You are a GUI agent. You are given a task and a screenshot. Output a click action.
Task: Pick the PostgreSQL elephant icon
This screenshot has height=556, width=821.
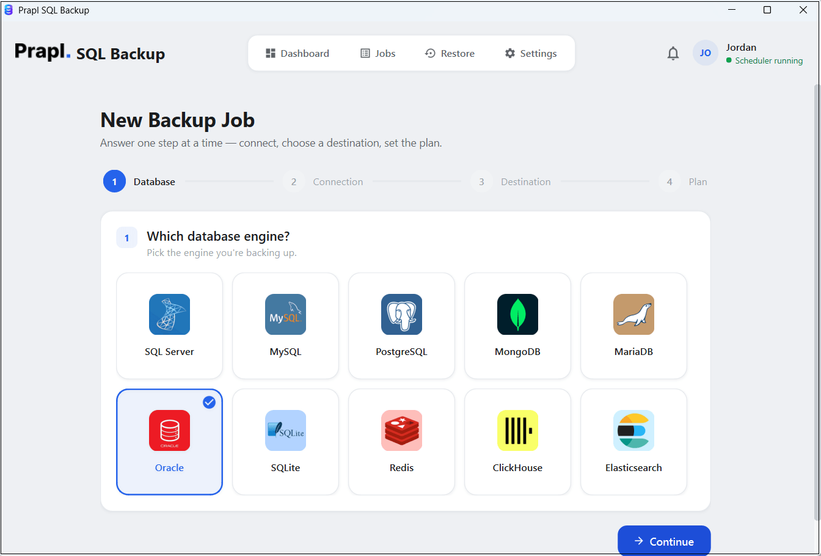point(401,315)
